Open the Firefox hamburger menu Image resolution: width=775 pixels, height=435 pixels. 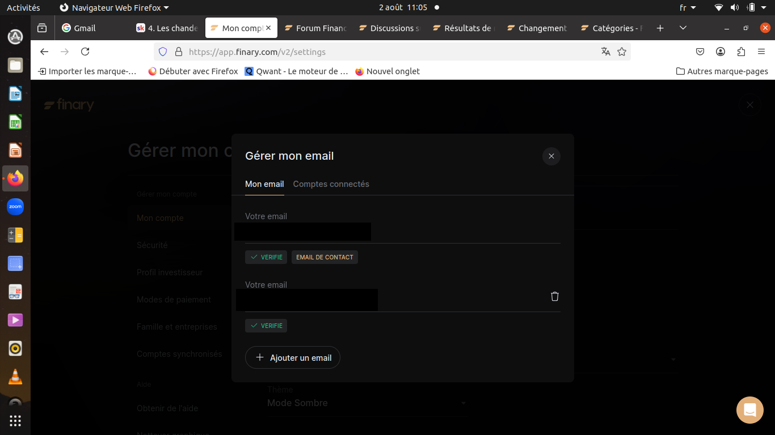(761, 52)
